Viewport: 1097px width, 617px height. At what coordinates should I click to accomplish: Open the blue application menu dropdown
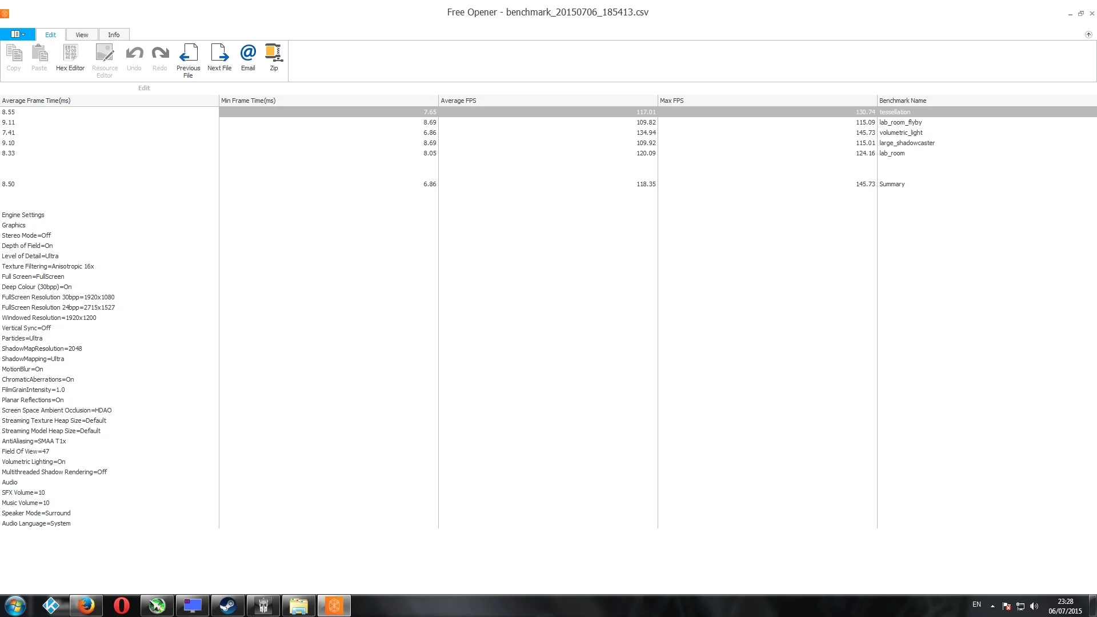point(18,34)
